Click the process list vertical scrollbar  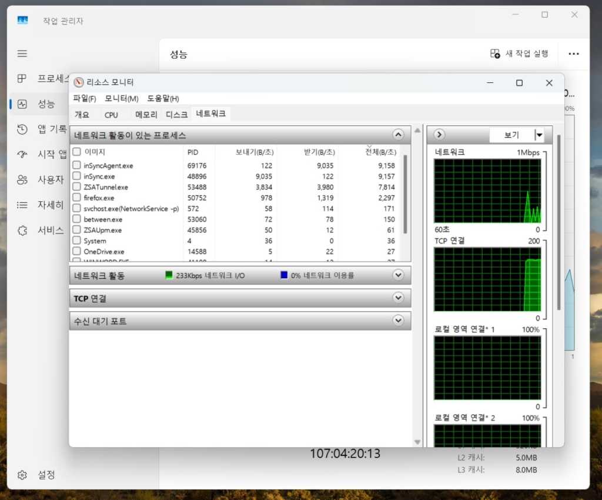click(x=405, y=194)
